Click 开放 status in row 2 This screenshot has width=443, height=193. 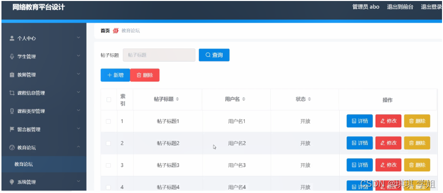(305, 143)
